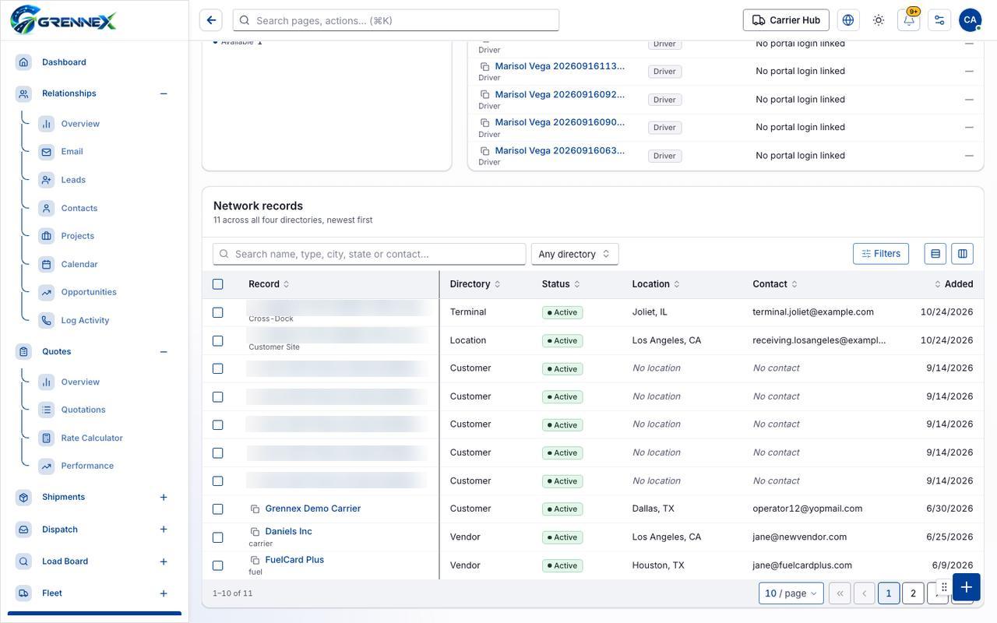
Task: Open Log Activity in the sidebar
Action: pyautogui.click(x=85, y=321)
